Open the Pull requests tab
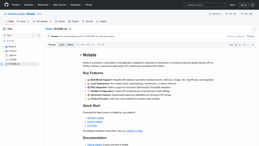Image resolution: width=259 pixels, height=146 pixels. point(42,21)
